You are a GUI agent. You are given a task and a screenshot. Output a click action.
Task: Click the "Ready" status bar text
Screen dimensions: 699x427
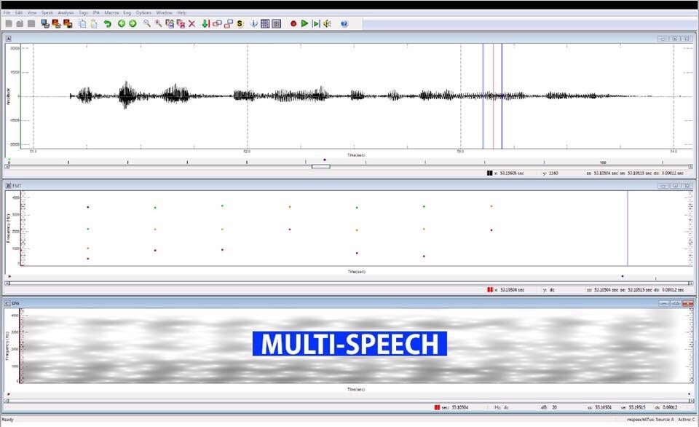click(x=7, y=420)
